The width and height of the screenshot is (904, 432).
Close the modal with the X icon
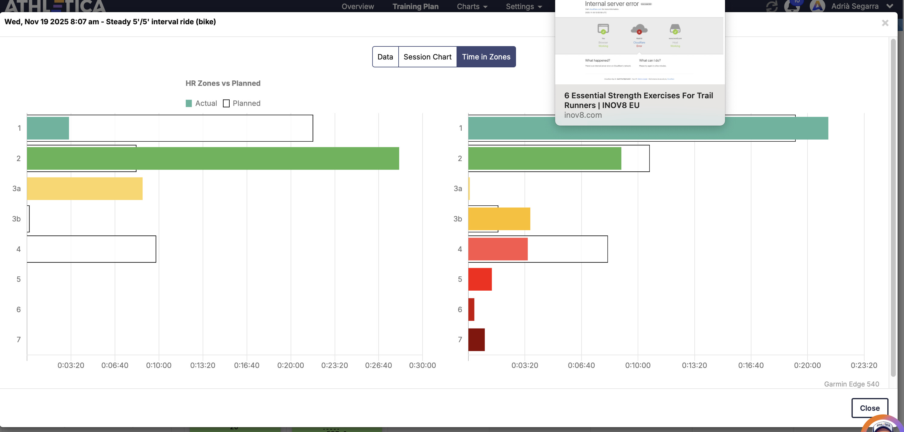[885, 23]
